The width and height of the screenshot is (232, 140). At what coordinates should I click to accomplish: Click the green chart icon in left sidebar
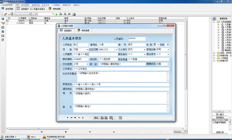2,36
